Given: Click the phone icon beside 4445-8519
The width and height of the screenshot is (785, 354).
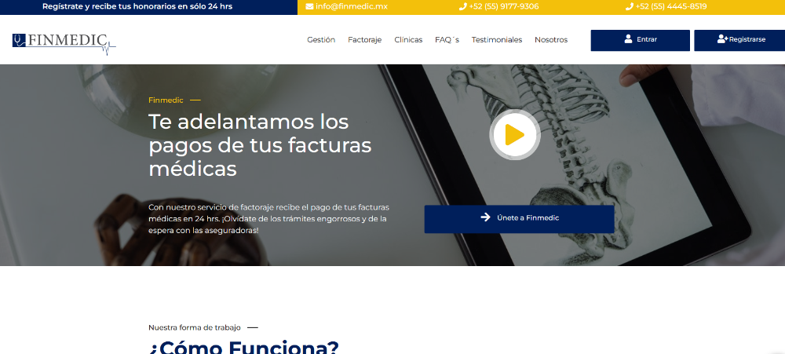Looking at the screenshot, I should 630,7.
